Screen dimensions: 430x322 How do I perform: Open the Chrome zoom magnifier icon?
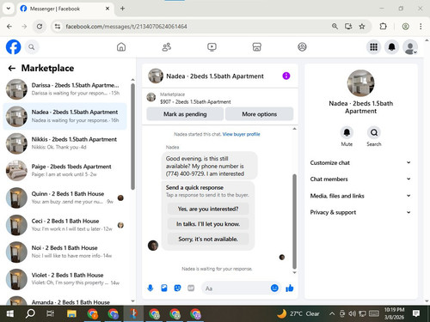[335, 27]
